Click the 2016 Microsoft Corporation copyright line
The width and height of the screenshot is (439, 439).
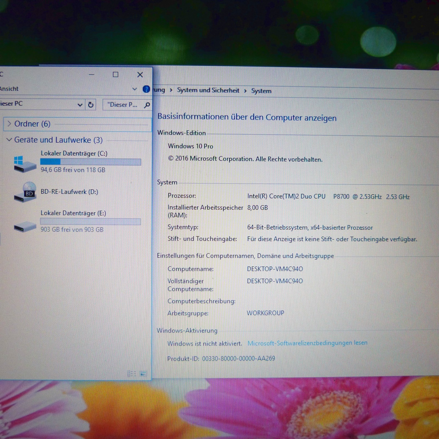[245, 159]
